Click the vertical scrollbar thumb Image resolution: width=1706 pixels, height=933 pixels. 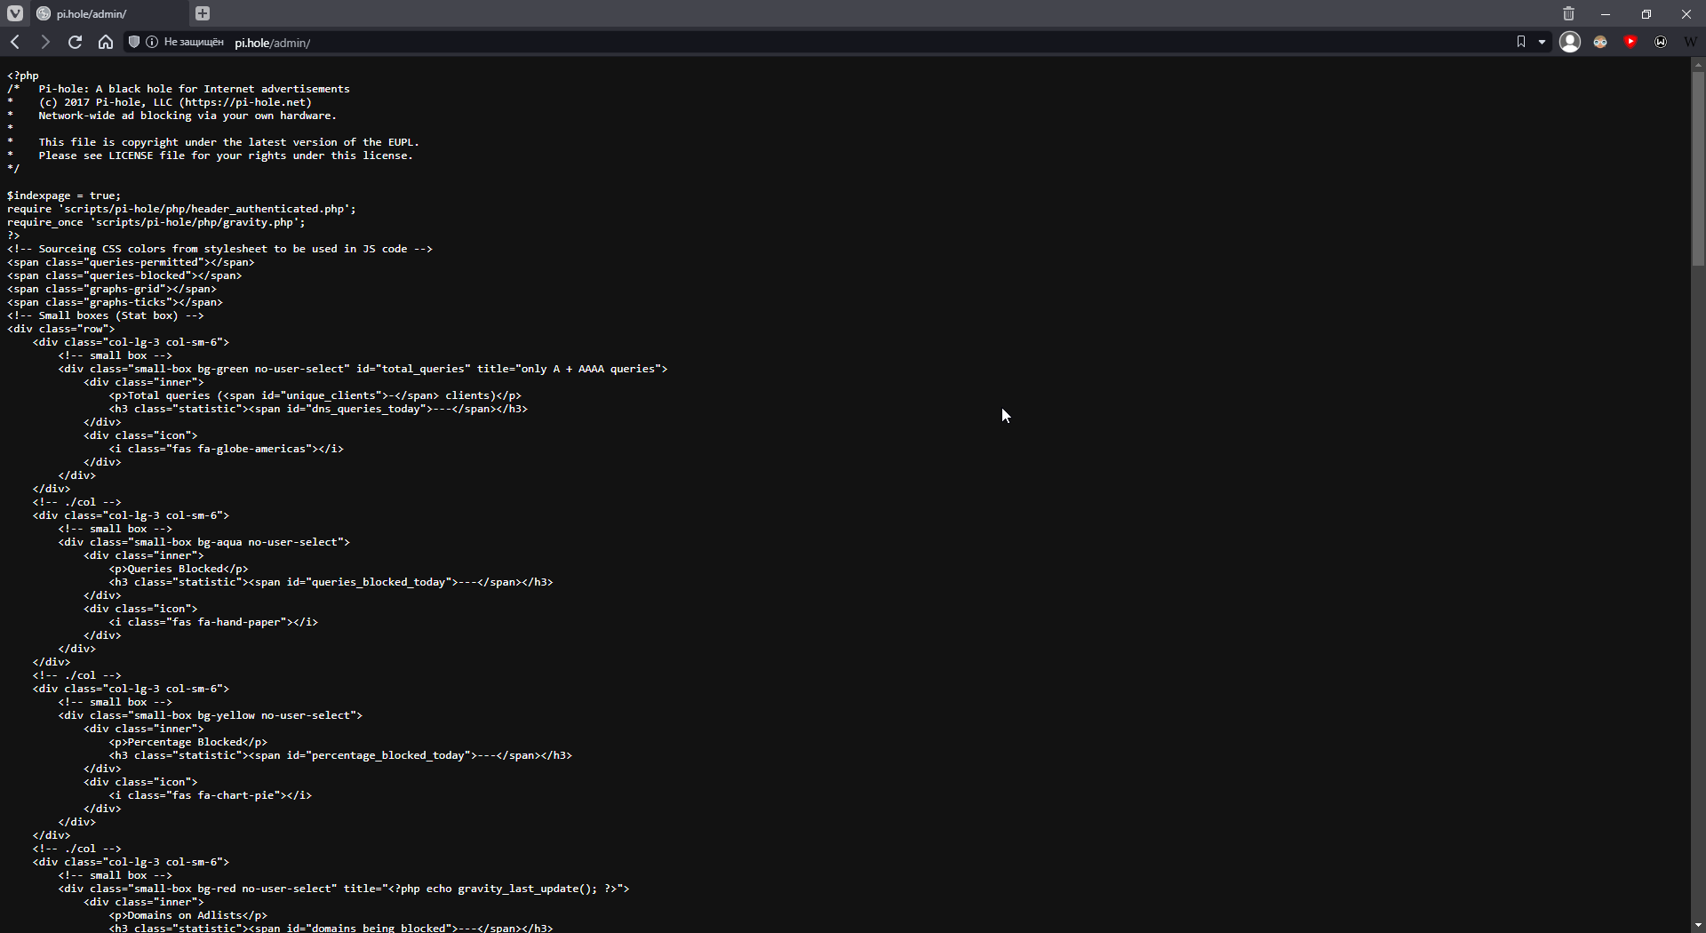[x=1698, y=169]
